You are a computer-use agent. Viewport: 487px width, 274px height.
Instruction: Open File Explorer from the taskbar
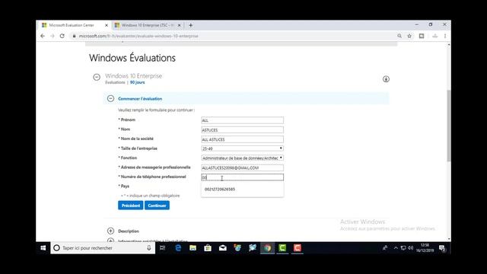(193, 248)
